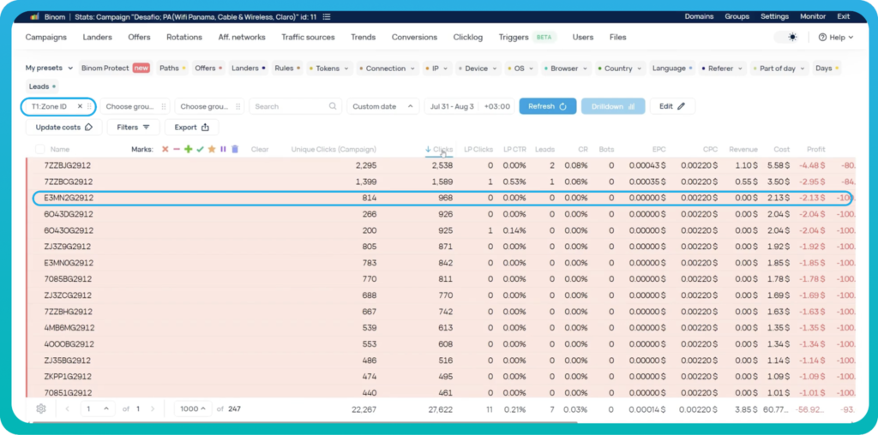Viewport: 878px width, 435px height.
Task: Click the search magnifier icon
Action: (333, 106)
